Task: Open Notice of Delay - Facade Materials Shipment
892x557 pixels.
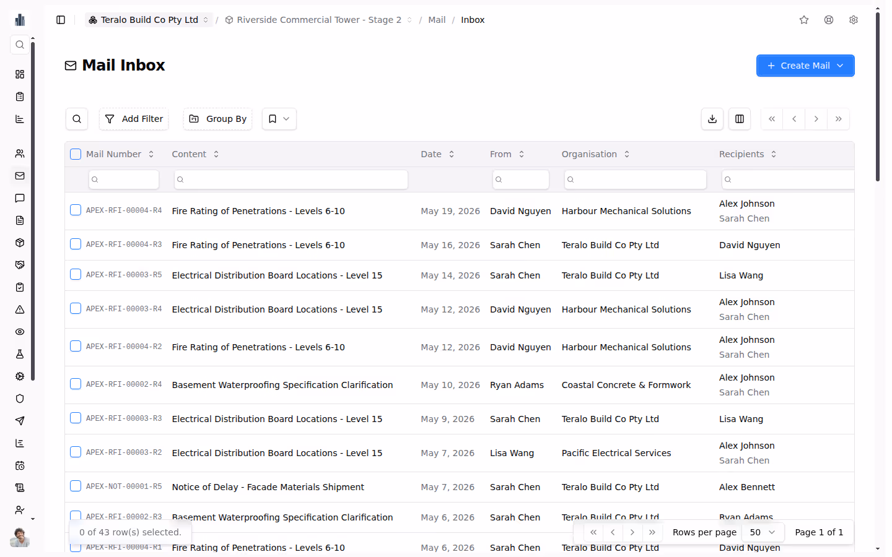Action: coord(268,487)
